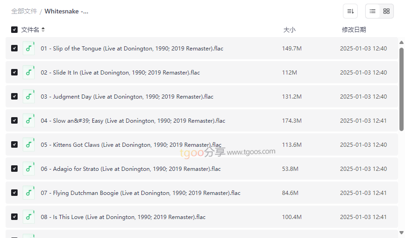This screenshot has height=238, width=405.
Task: Deselect 07 - Flying Dutchman Boogie checkbox
Action: (14, 193)
